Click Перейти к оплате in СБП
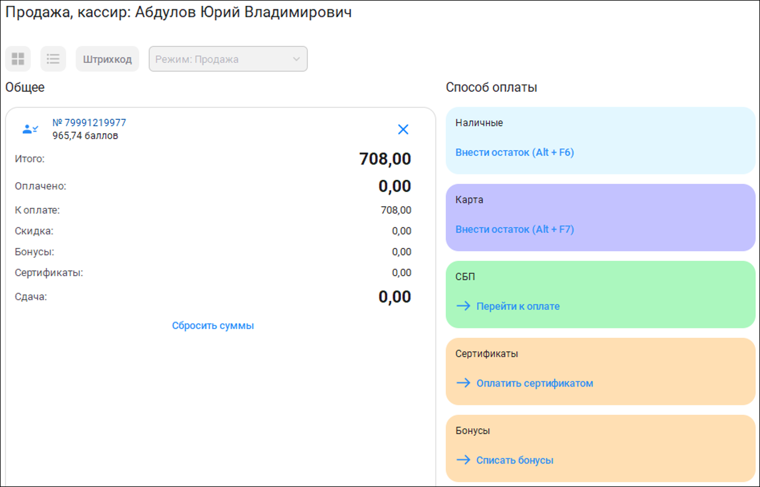The image size is (760, 487). point(518,306)
